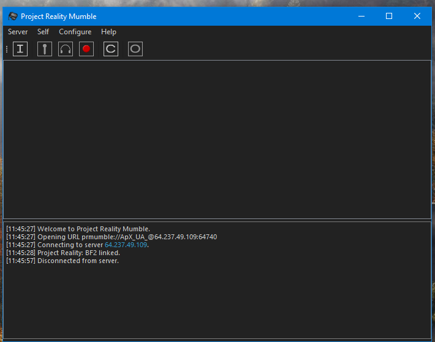Deafen yourself with the headphones icon
The height and width of the screenshot is (342, 435).
(x=66, y=49)
